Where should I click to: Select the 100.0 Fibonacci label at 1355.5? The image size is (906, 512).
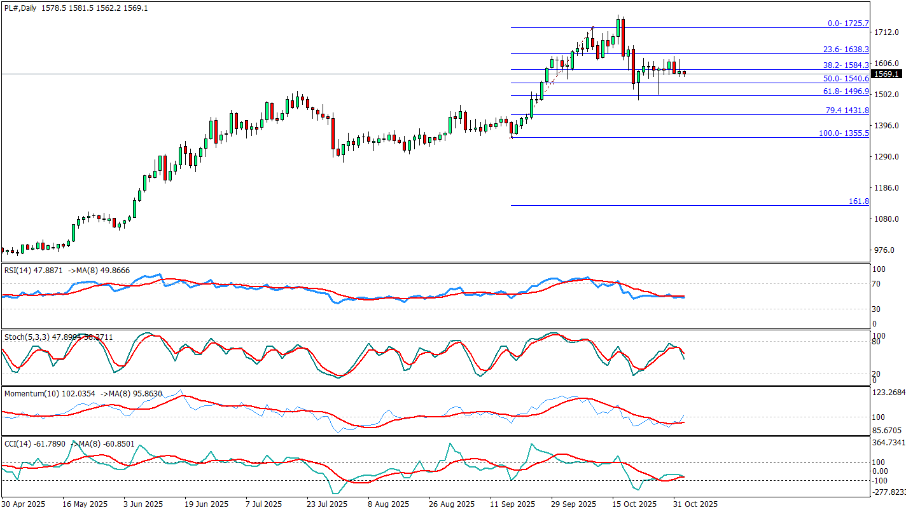[844, 133]
